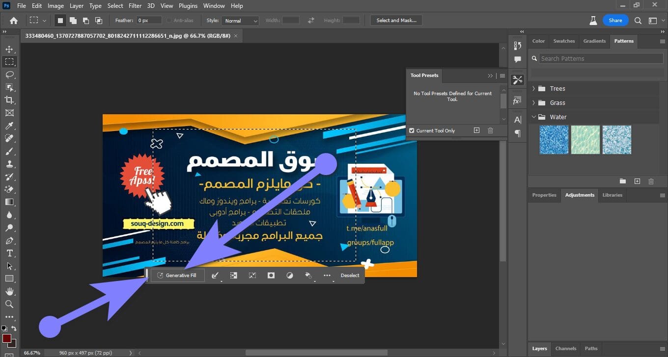Open the Comments panel icon

(x=517, y=59)
